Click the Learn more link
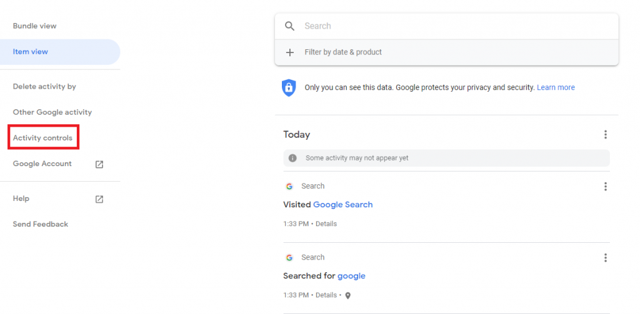 pos(556,87)
